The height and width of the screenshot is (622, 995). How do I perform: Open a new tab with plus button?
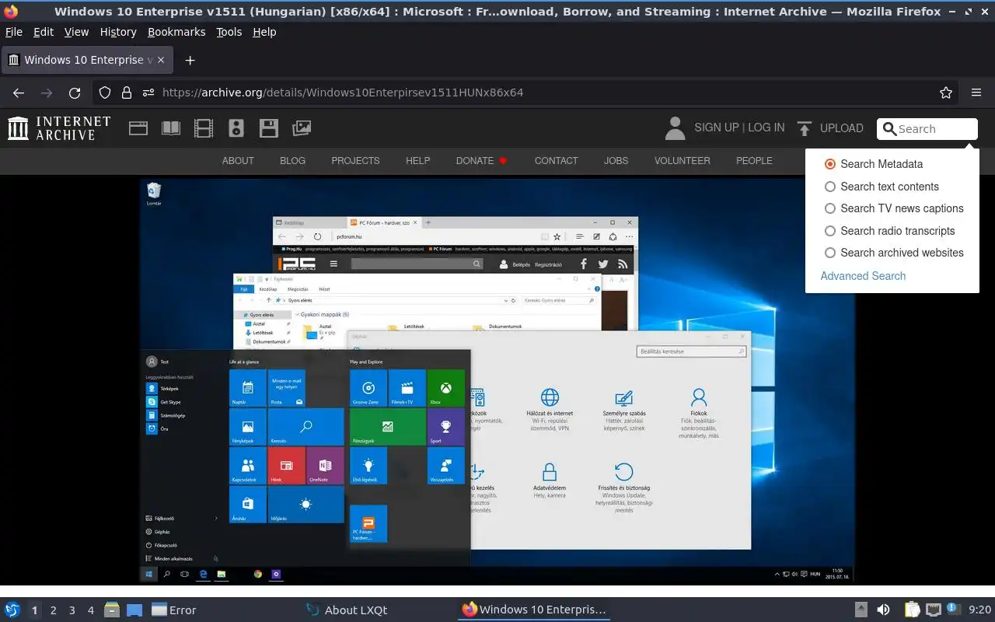click(x=190, y=60)
